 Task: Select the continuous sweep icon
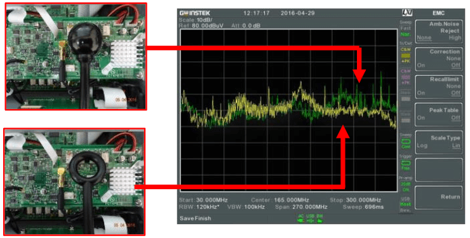(406, 142)
